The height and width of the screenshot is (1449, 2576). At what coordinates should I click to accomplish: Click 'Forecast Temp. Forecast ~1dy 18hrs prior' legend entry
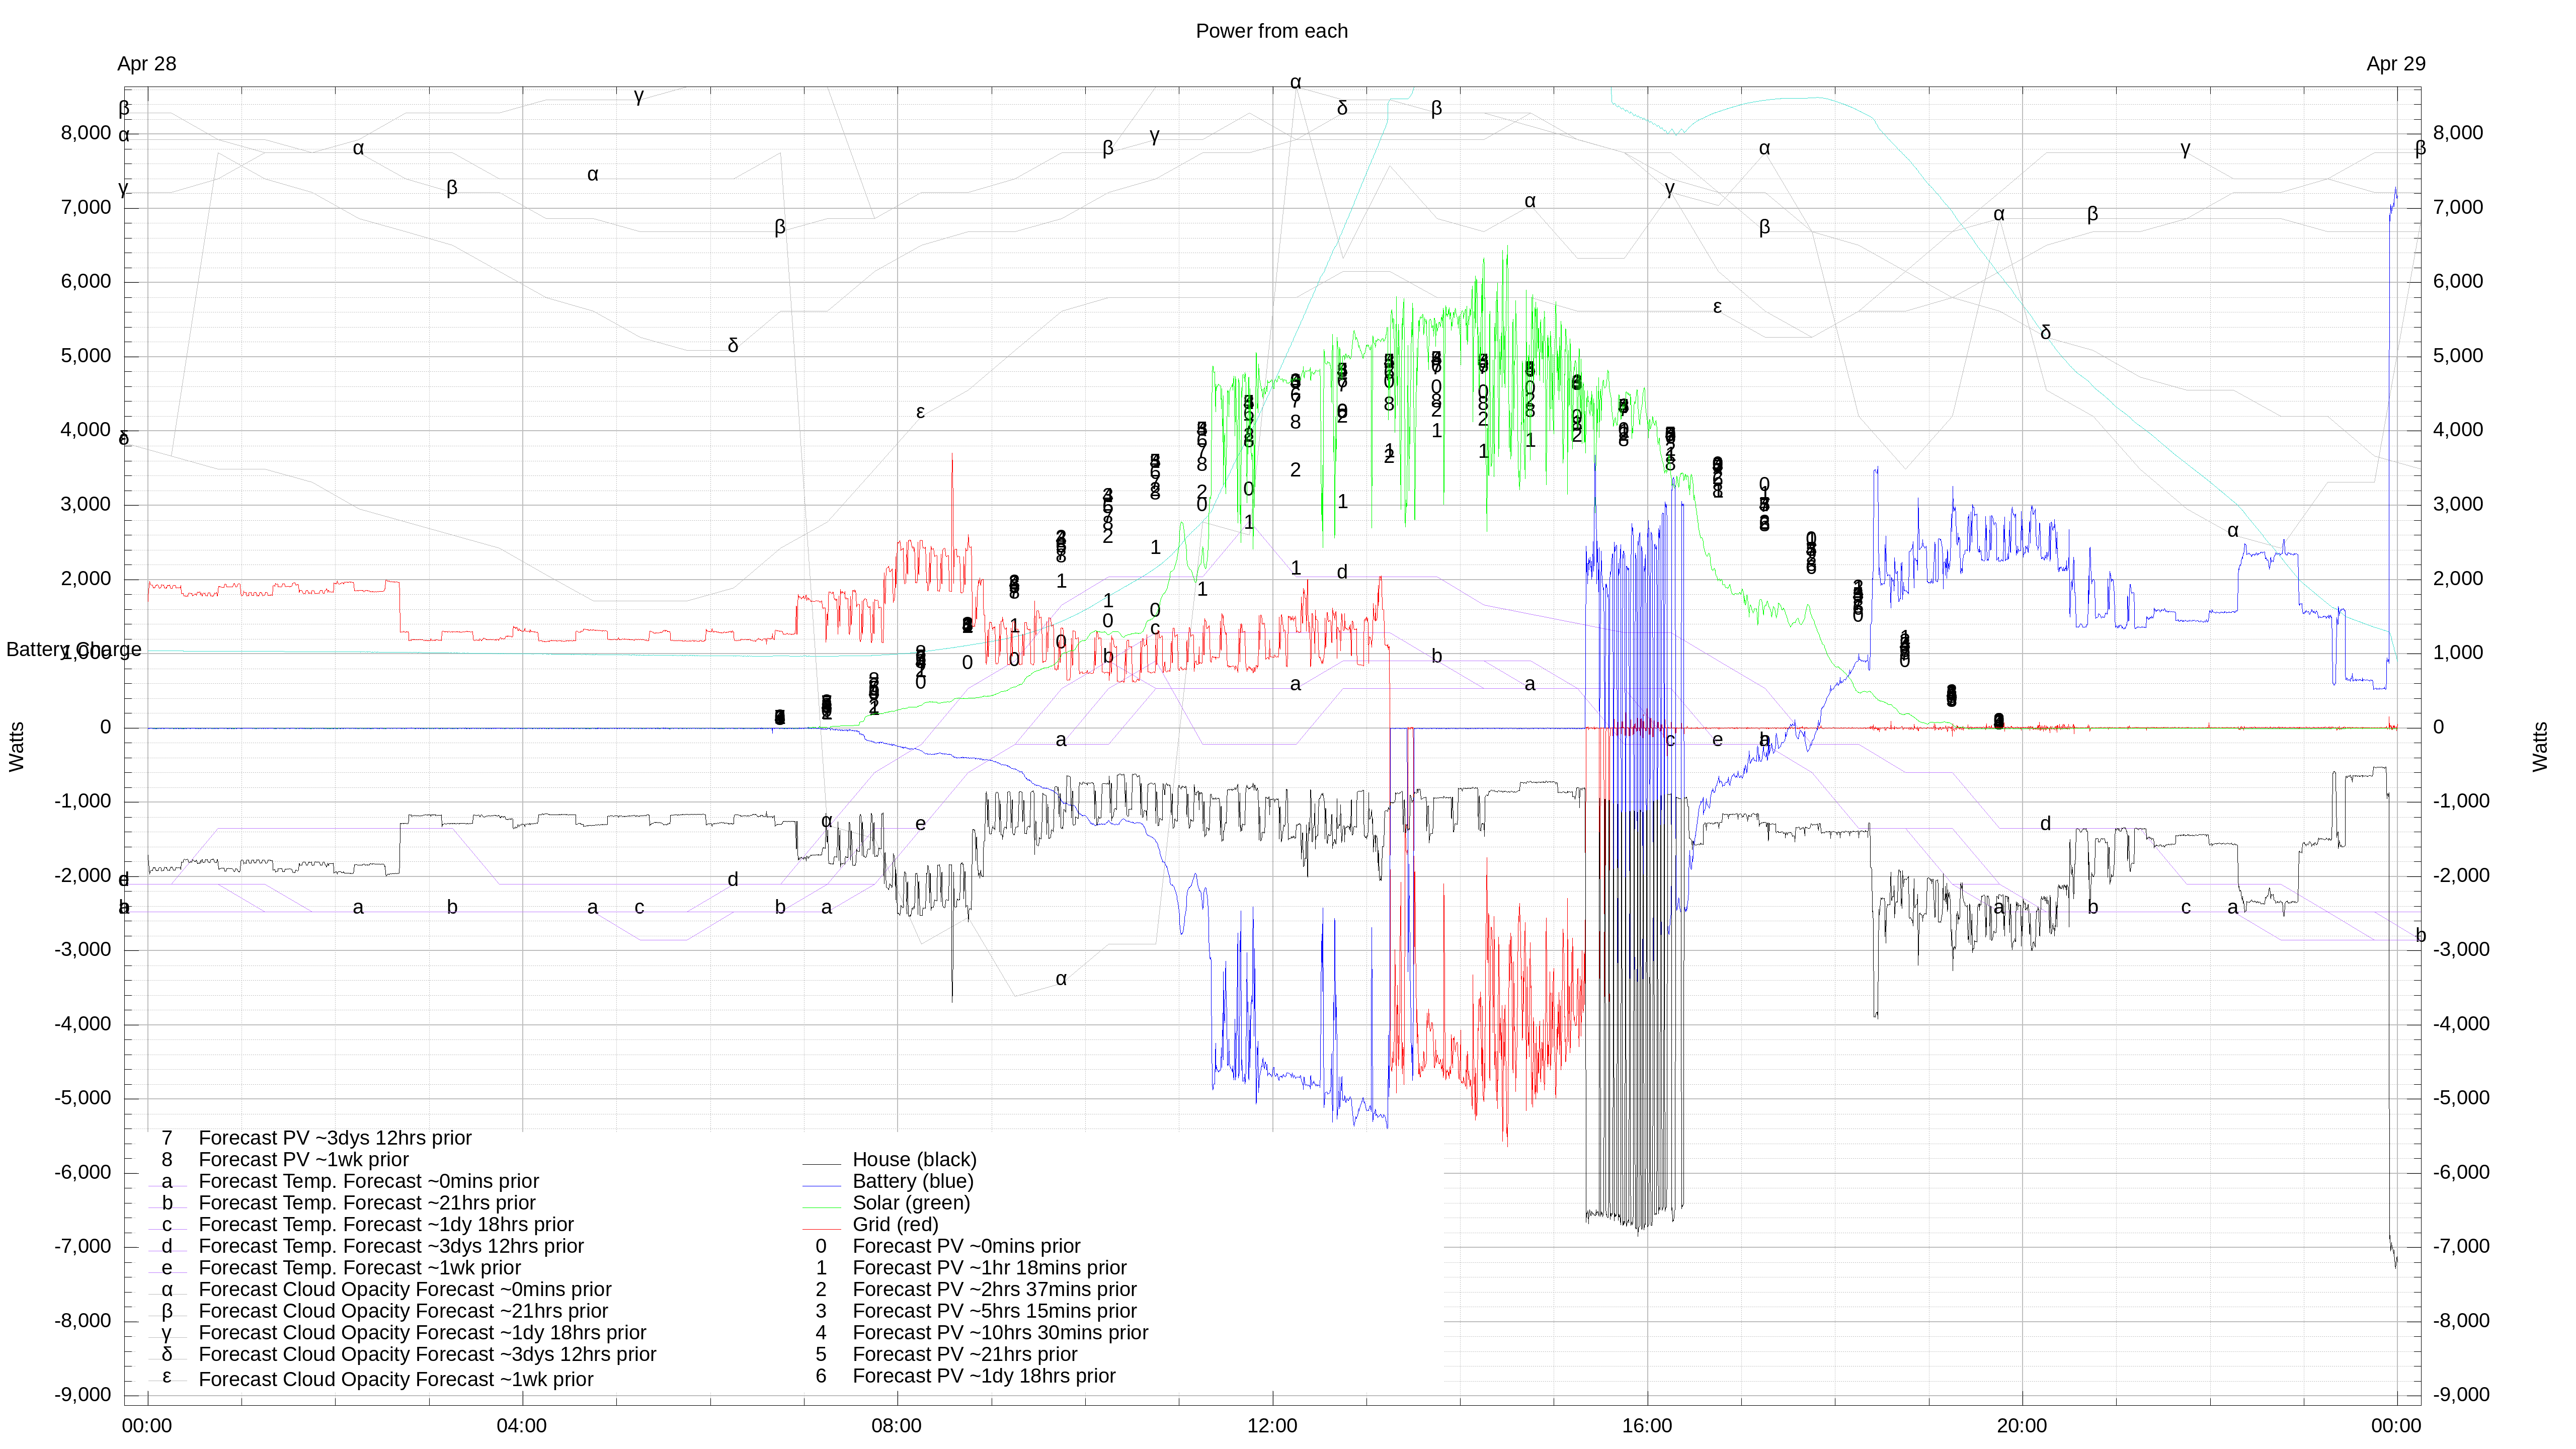coord(386,1225)
